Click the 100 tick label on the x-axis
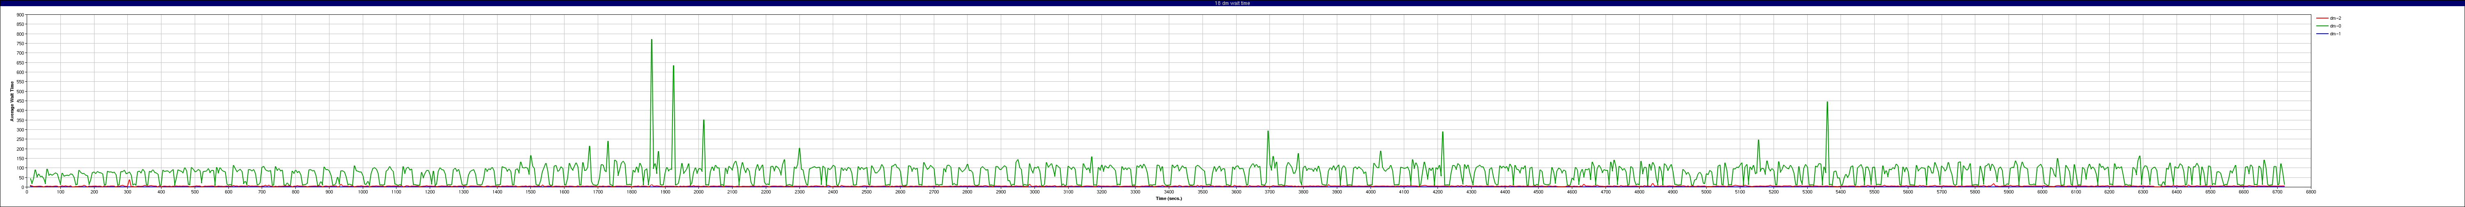Screen dimensions: 2465x207 pyautogui.click(x=60, y=192)
